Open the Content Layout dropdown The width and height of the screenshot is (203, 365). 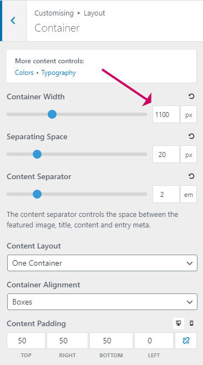pos(102,263)
